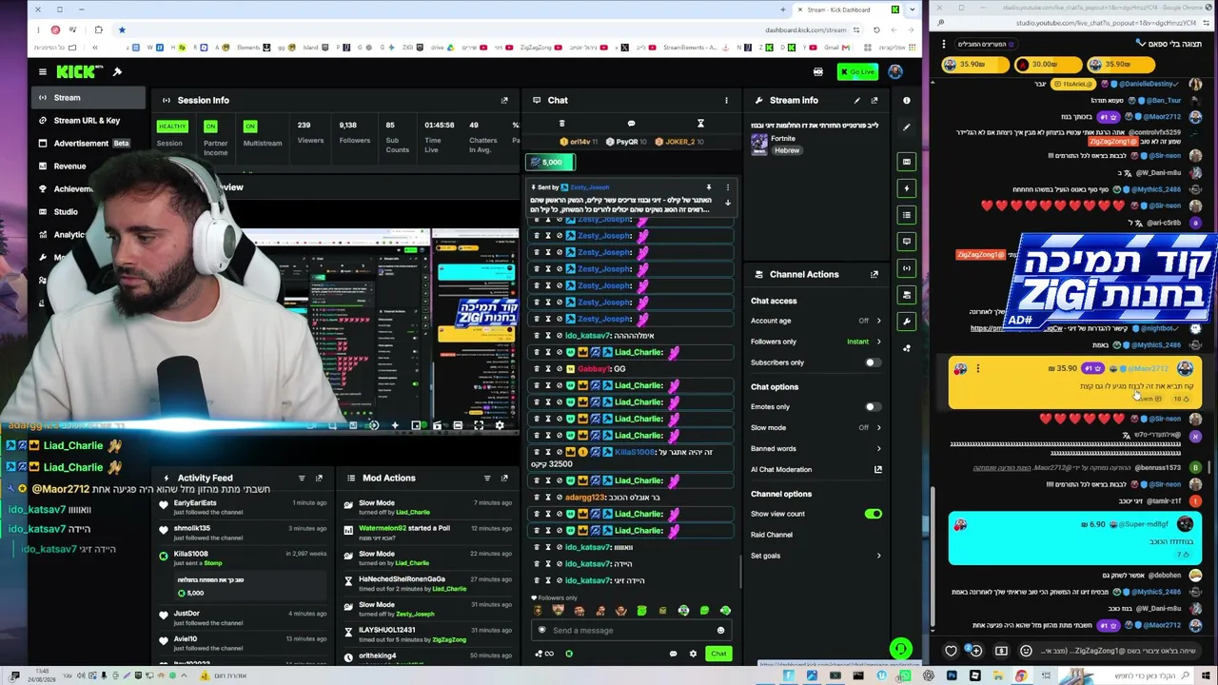The height and width of the screenshot is (685, 1218).
Task: Open Mod Actions filter options
Action: (487, 478)
